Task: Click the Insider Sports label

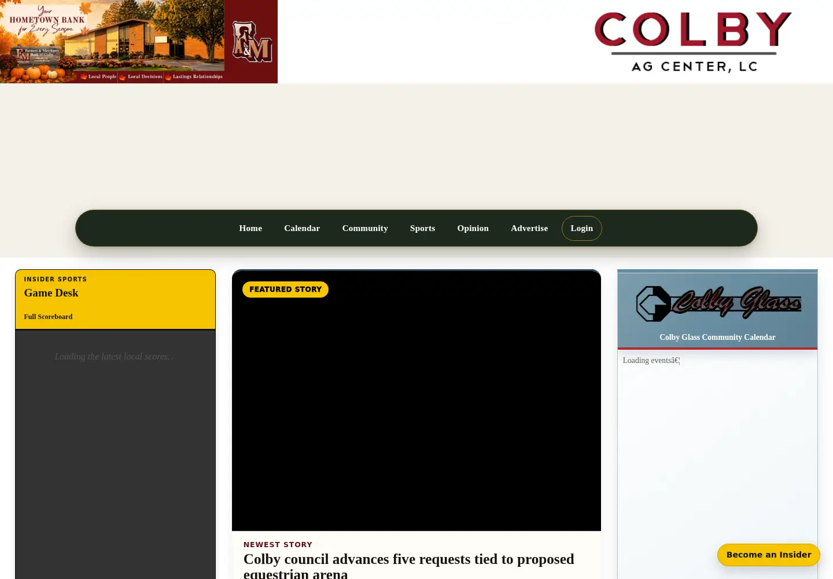Action: coord(56,279)
